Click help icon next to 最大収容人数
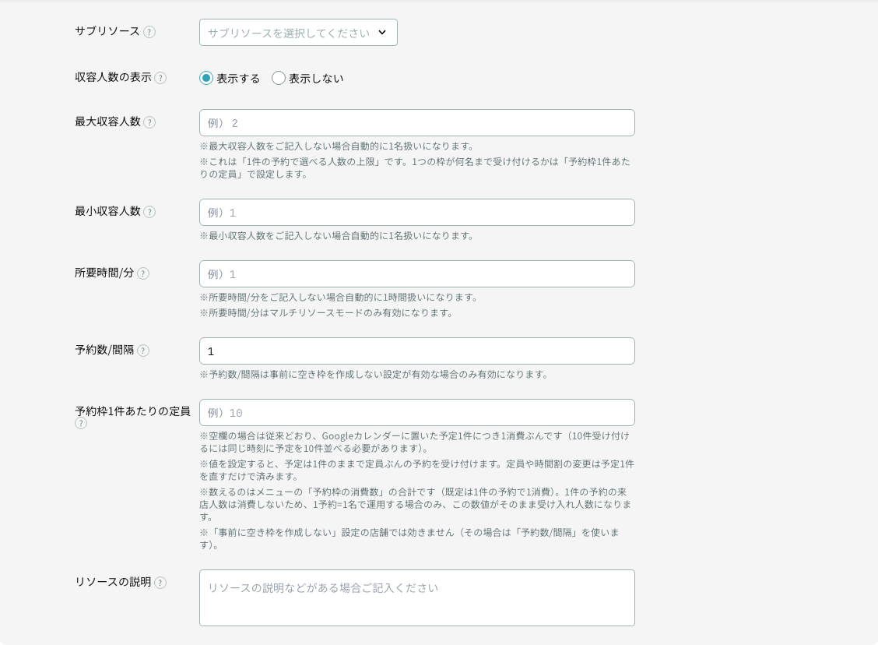The image size is (878, 645). pos(149,122)
